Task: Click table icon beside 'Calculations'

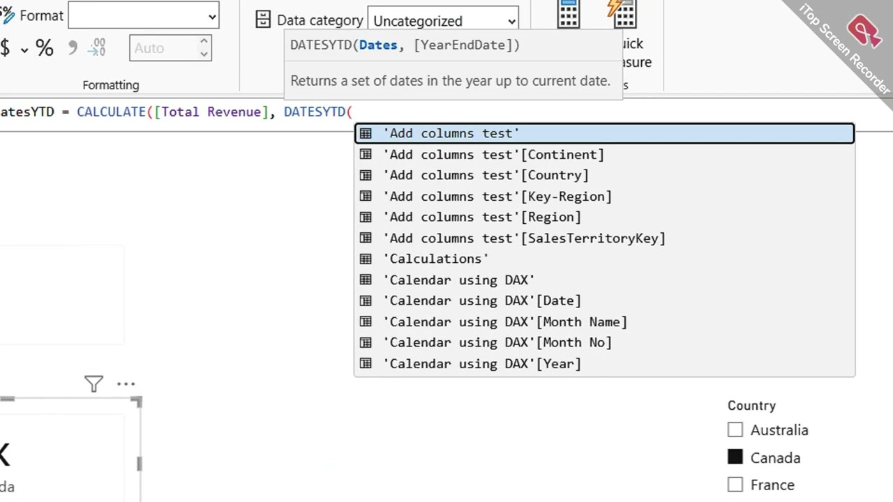Action: pos(366,259)
